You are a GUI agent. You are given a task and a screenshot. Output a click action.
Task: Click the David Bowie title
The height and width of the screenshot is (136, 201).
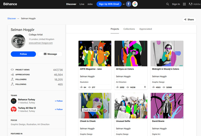[158, 121]
